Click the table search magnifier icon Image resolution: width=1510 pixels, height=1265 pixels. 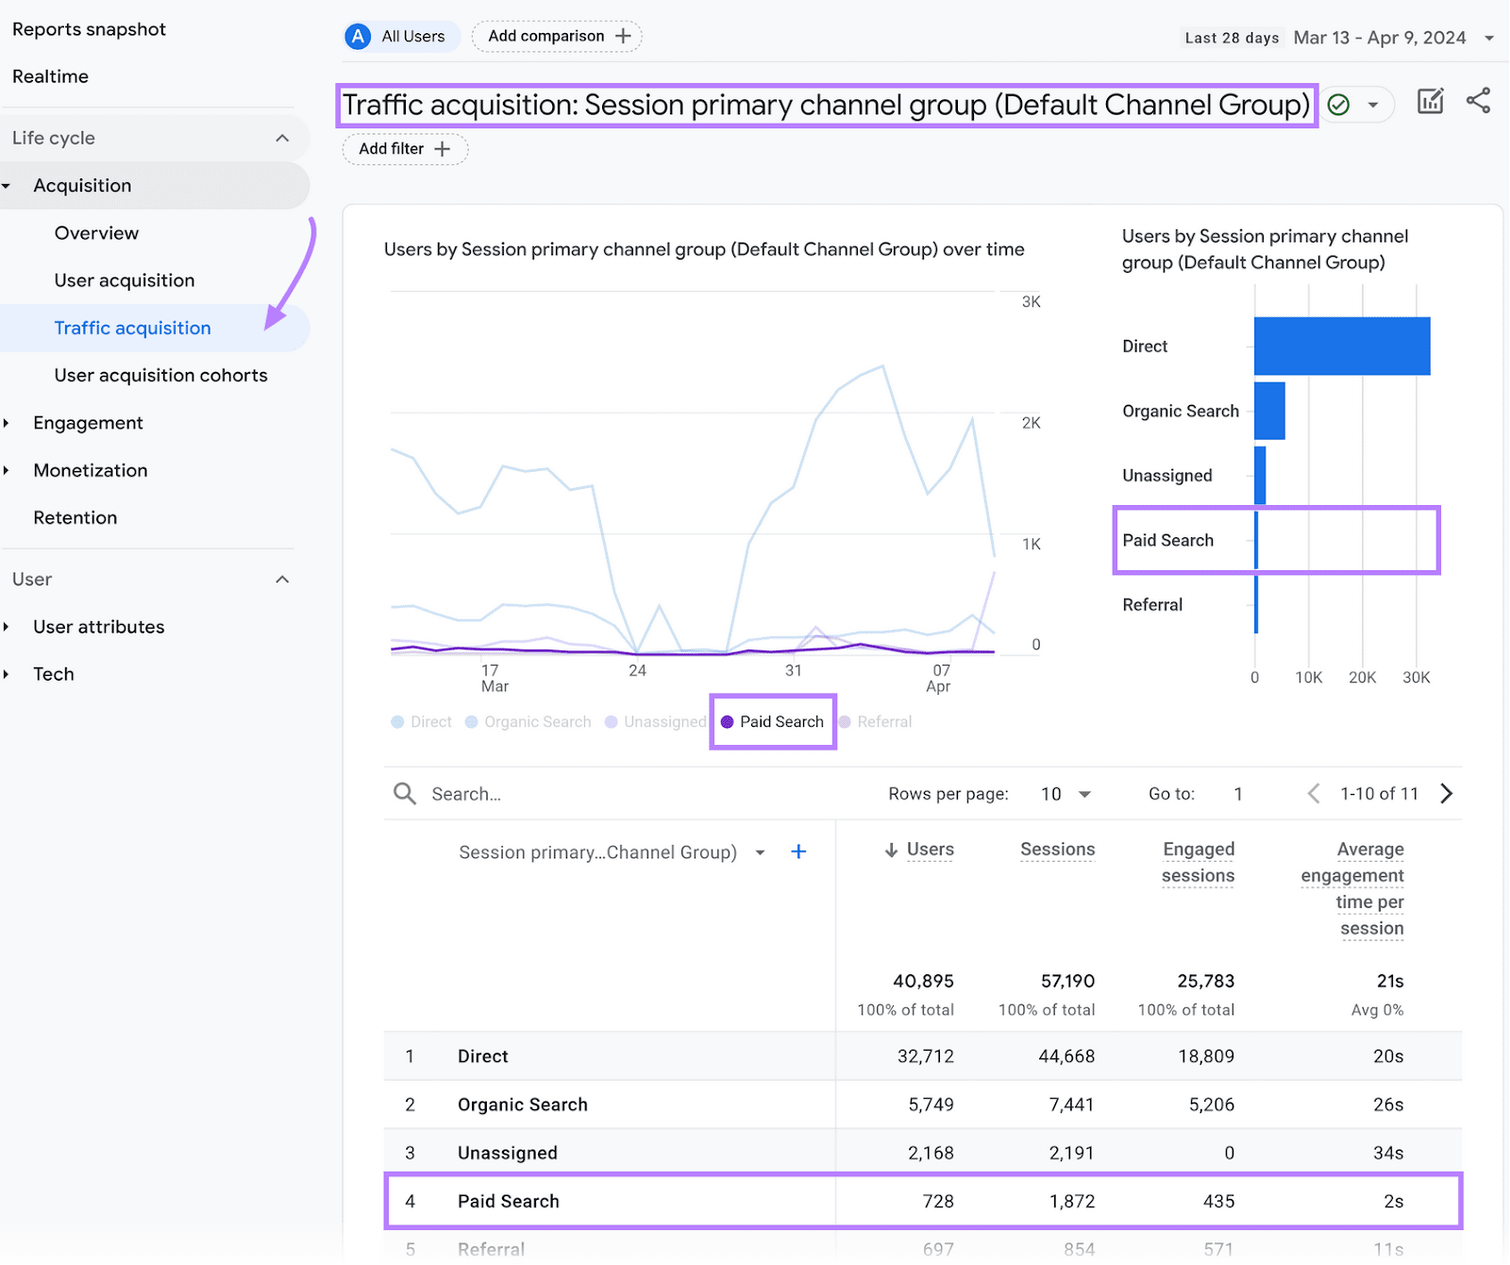(x=405, y=794)
